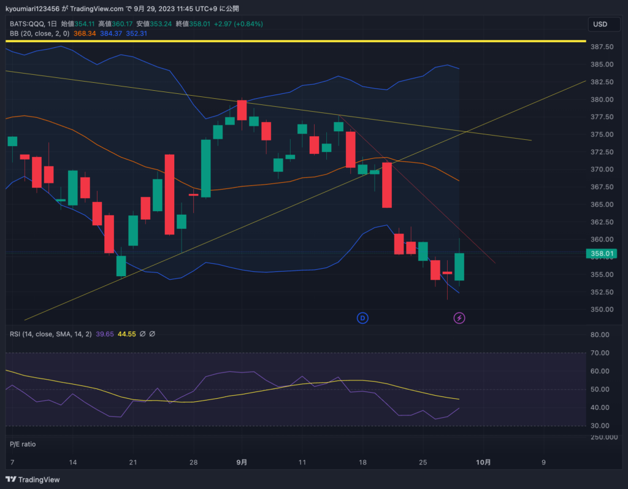Select the RSI (14, close, SMA, 14, 2) legend

pyautogui.click(x=50, y=334)
